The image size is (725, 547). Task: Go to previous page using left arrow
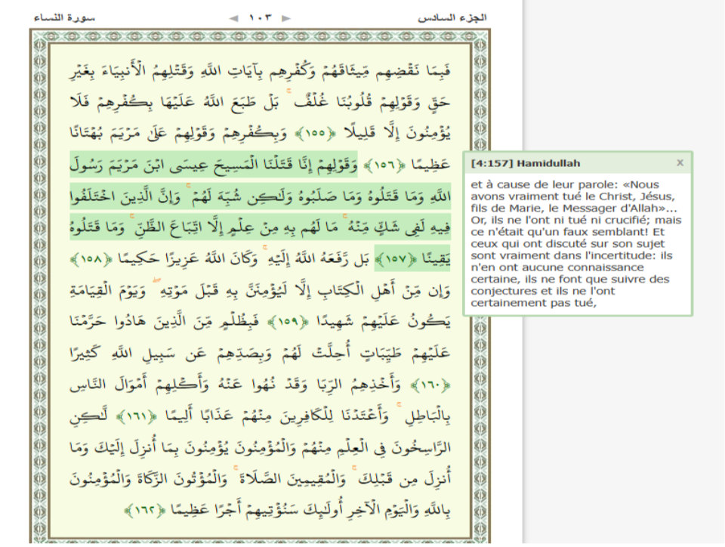tap(234, 18)
